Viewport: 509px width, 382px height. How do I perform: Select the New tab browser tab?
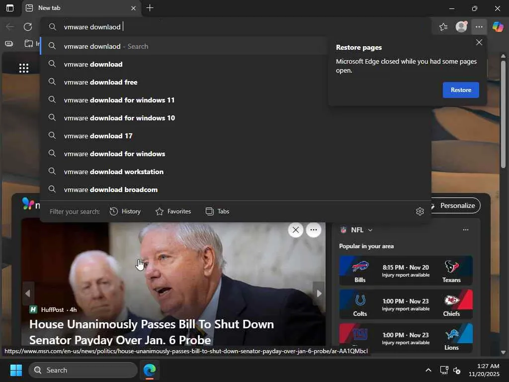click(x=81, y=8)
